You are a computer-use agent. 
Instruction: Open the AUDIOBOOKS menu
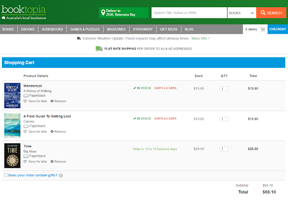pos(52,29)
